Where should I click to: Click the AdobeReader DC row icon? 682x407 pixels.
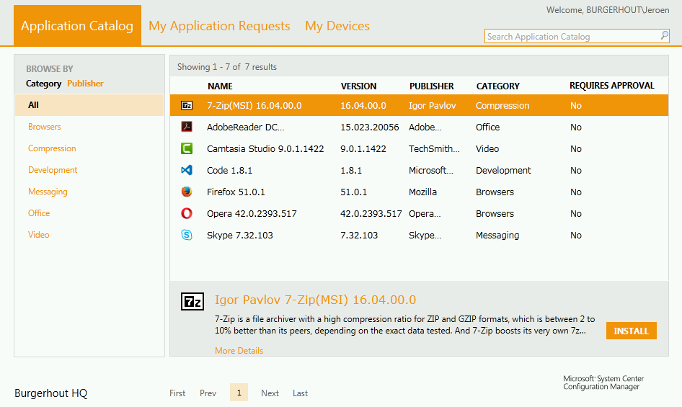(x=187, y=127)
